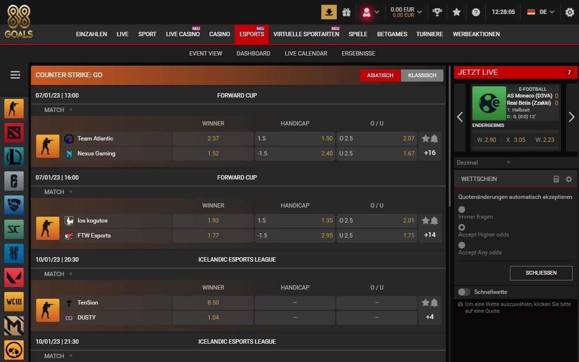Select Rocket League in the sidebar
579x362 pixels.
[14, 205]
